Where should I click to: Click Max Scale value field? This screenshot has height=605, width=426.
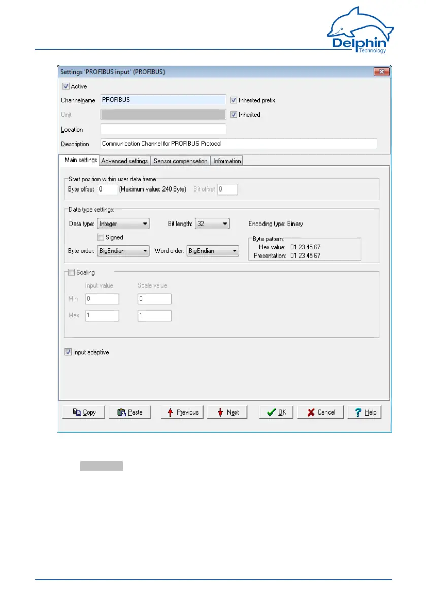click(154, 315)
